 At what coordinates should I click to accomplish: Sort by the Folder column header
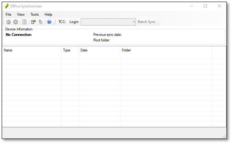coord(166,50)
